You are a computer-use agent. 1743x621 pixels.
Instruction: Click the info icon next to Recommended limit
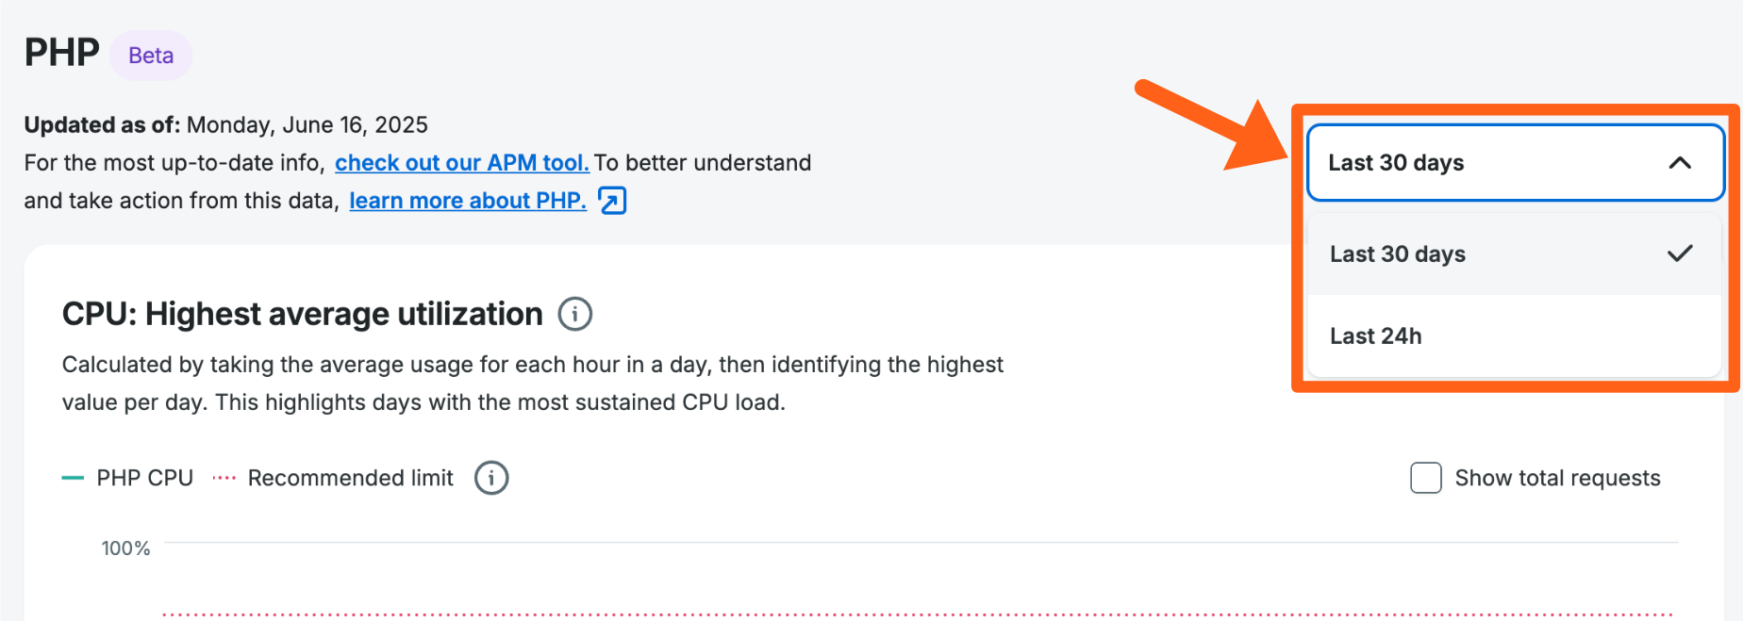tap(491, 479)
